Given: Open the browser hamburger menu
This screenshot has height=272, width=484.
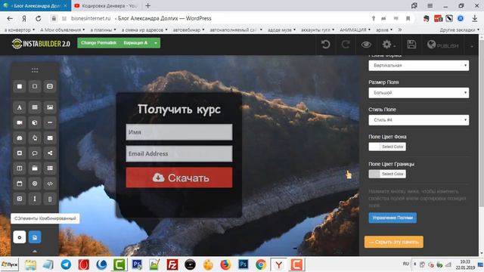Looking at the screenshot, I should pyautogui.click(x=430, y=5).
